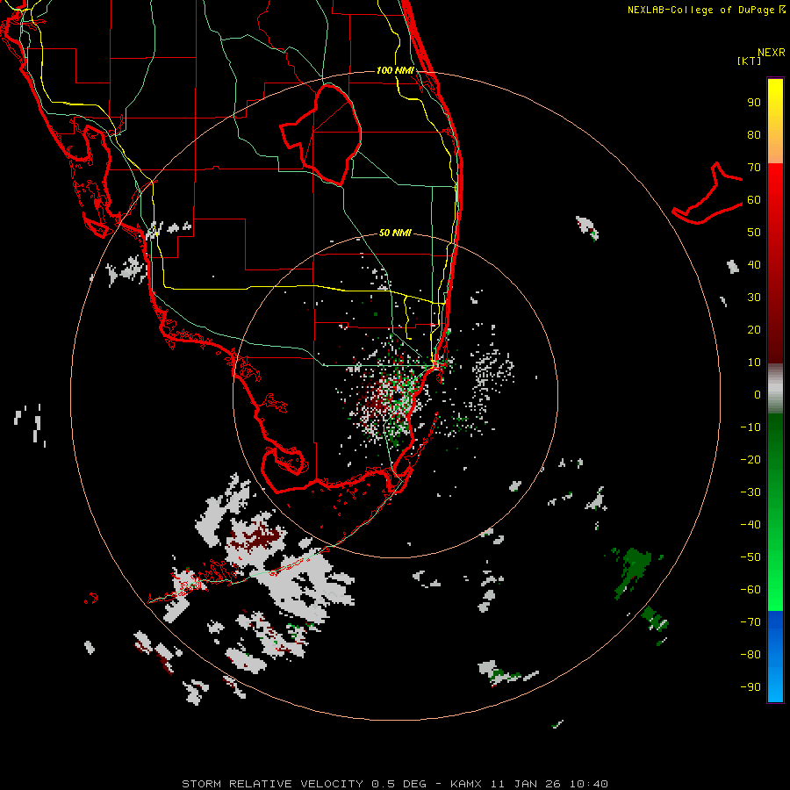Viewport: 790px width, 790px height.
Task: Click the 0 value on the velocity scale
Action: tap(758, 394)
